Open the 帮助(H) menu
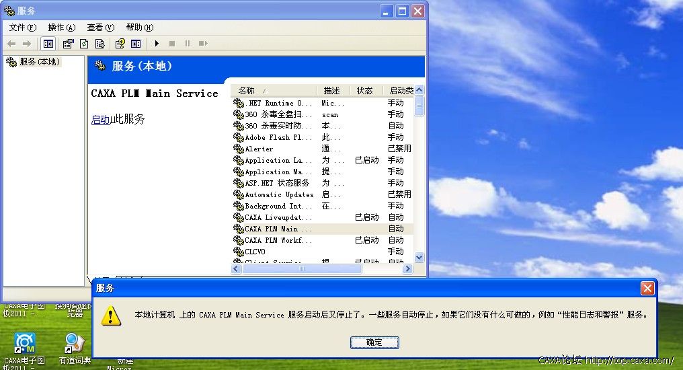 (x=139, y=28)
